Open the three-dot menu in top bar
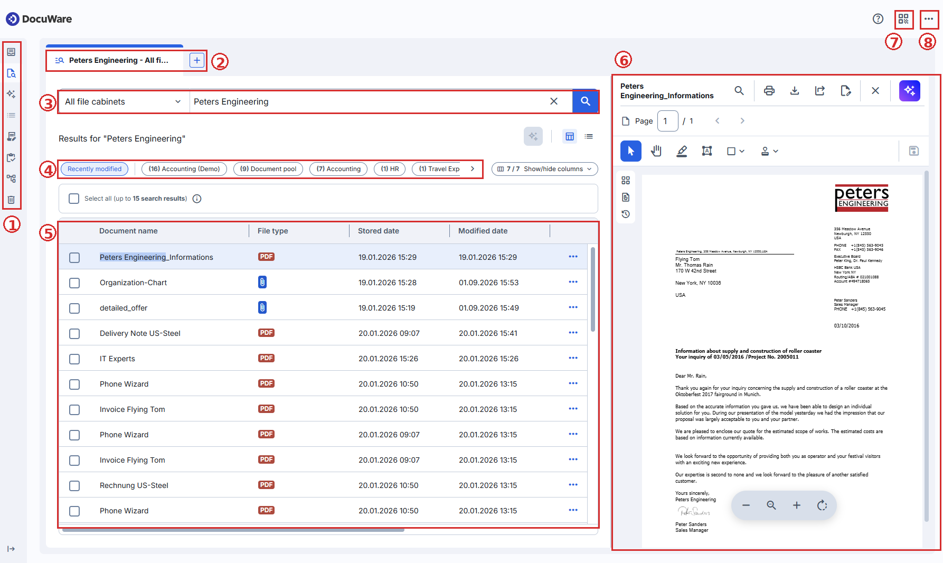This screenshot has width=943, height=563. point(929,19)
